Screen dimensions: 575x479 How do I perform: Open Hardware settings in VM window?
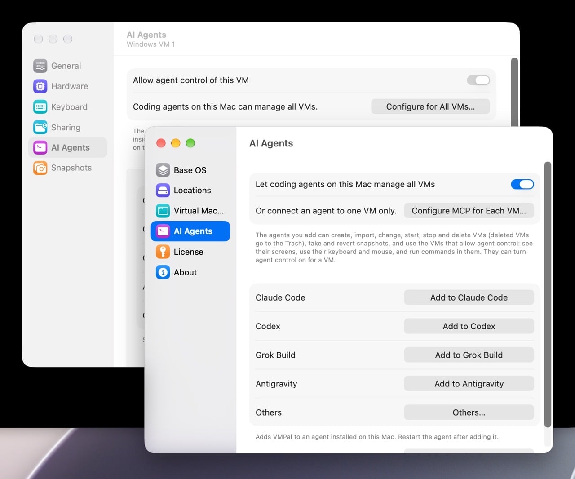[68, 86]
